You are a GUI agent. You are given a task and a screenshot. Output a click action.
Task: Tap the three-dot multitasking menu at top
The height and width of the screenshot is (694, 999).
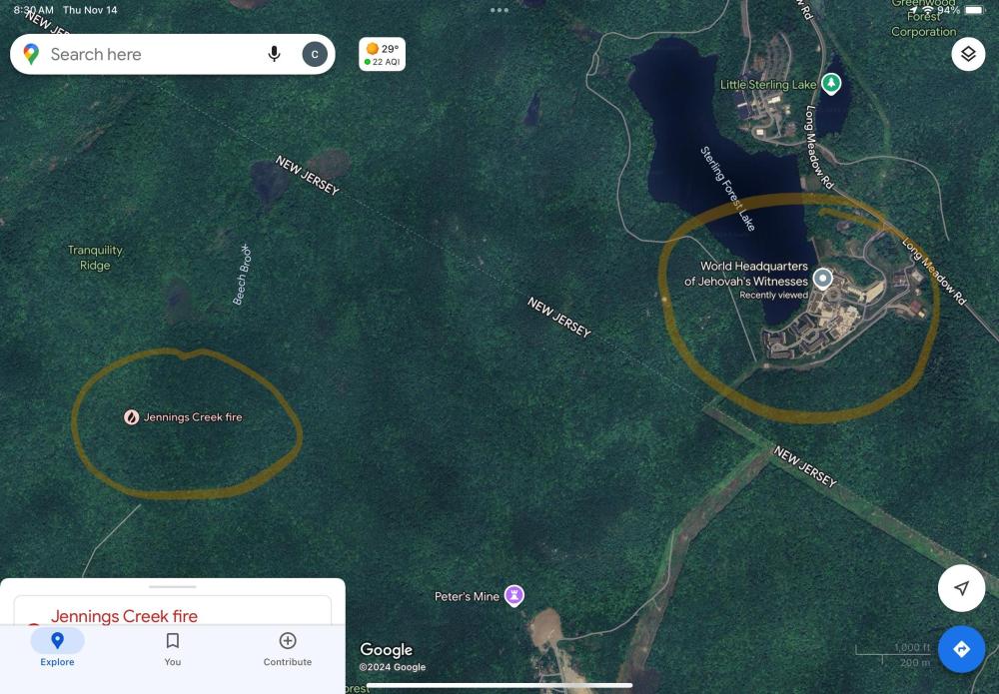tap(499, 10)
